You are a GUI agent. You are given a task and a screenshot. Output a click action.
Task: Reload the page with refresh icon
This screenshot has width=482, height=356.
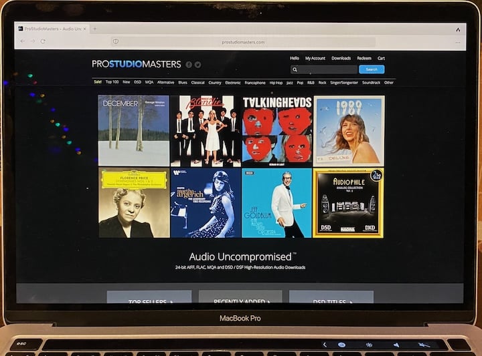tap(43, 41)
